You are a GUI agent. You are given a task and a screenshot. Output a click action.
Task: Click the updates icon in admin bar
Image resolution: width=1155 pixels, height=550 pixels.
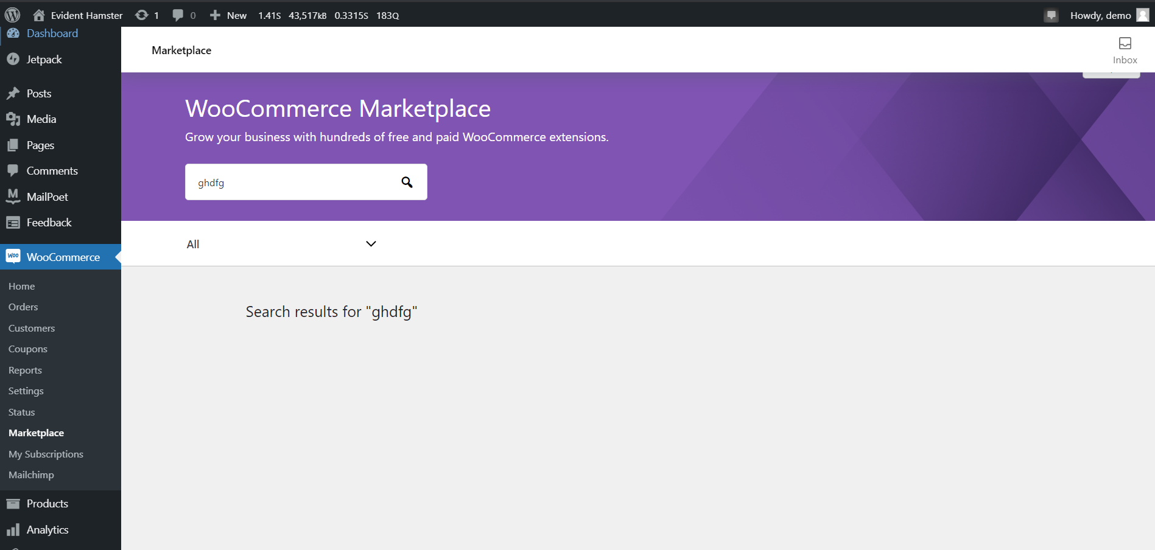[x=147, y=15]
